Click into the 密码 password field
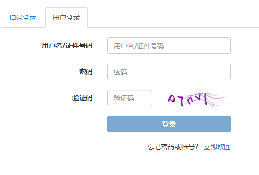 tap(169, 72)
